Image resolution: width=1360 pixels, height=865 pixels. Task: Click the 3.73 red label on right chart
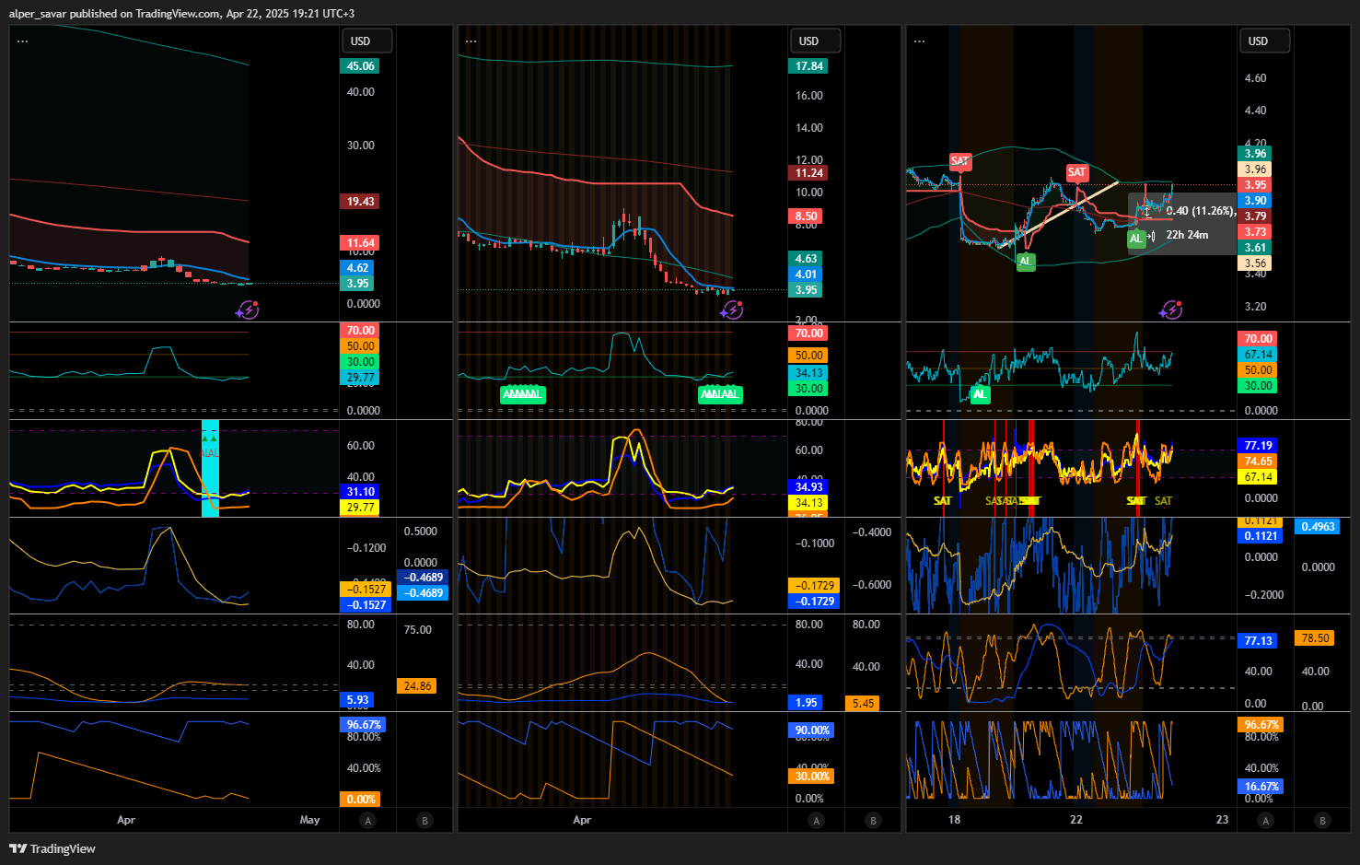(x=1255, y=232)
